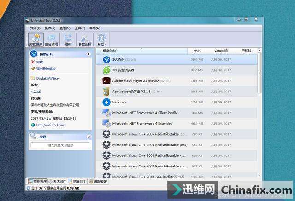Click the Apowersoft录屏王 program icon
Viewport: 295px width, 201px height.
coord(106,92)
